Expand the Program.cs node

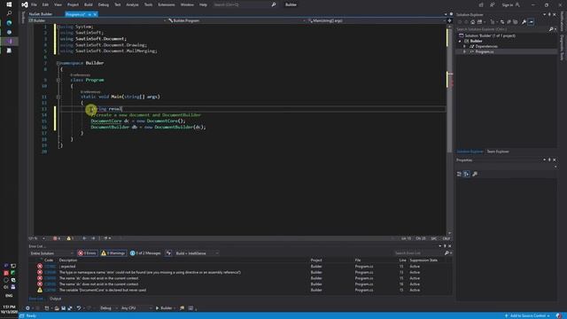[464, 51]
